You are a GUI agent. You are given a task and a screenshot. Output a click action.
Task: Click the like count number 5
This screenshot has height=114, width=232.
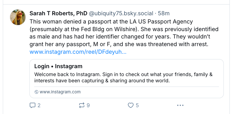[x=137, y=106]
